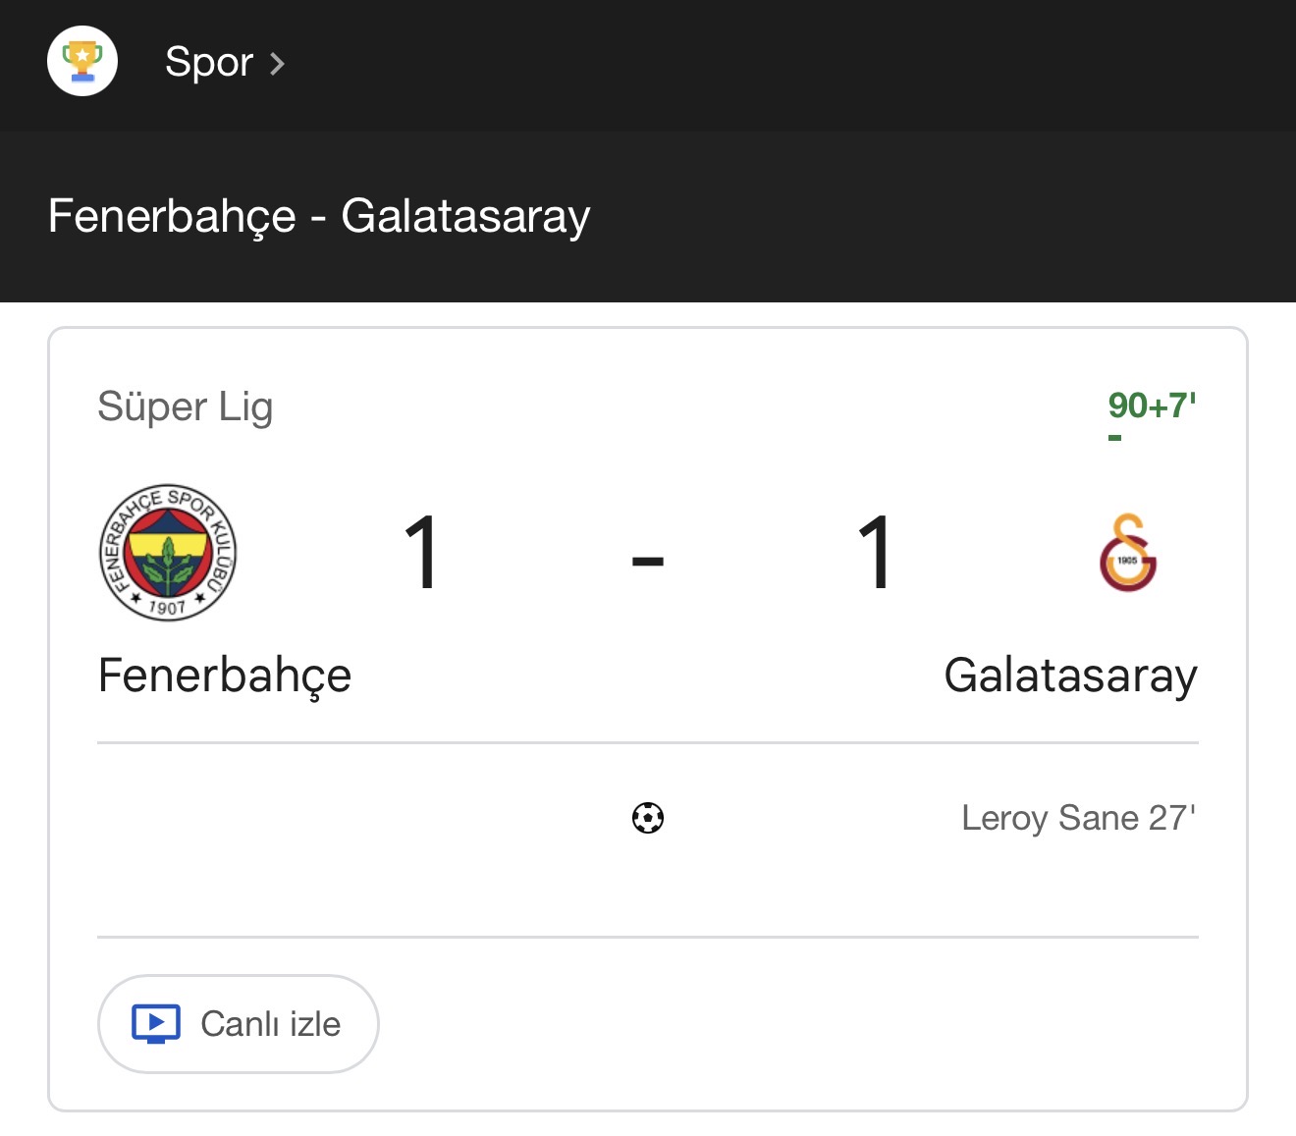Open the Süper Lig league label

185,406
